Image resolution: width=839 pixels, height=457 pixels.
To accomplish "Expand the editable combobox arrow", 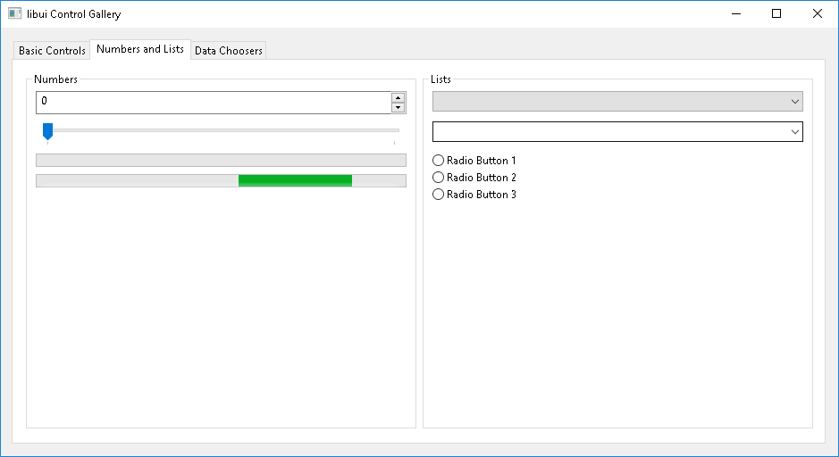I will (x=794, y=132).
